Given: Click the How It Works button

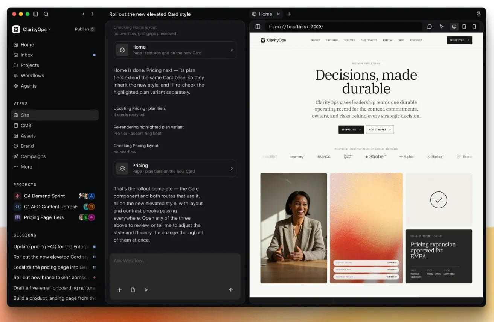Looking at the screenshot, I should click(x=380, y=129).
